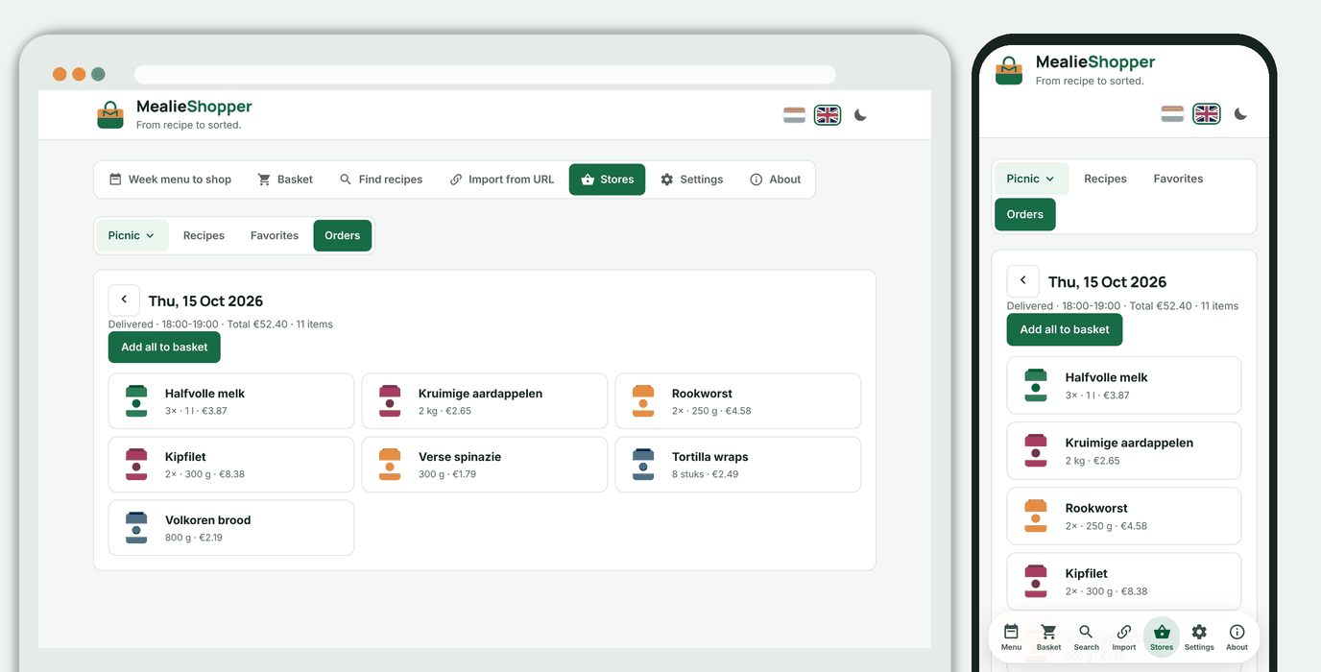
Task: Expand the Picnic store dropdown in desktop window
Action: click(132, 235)
